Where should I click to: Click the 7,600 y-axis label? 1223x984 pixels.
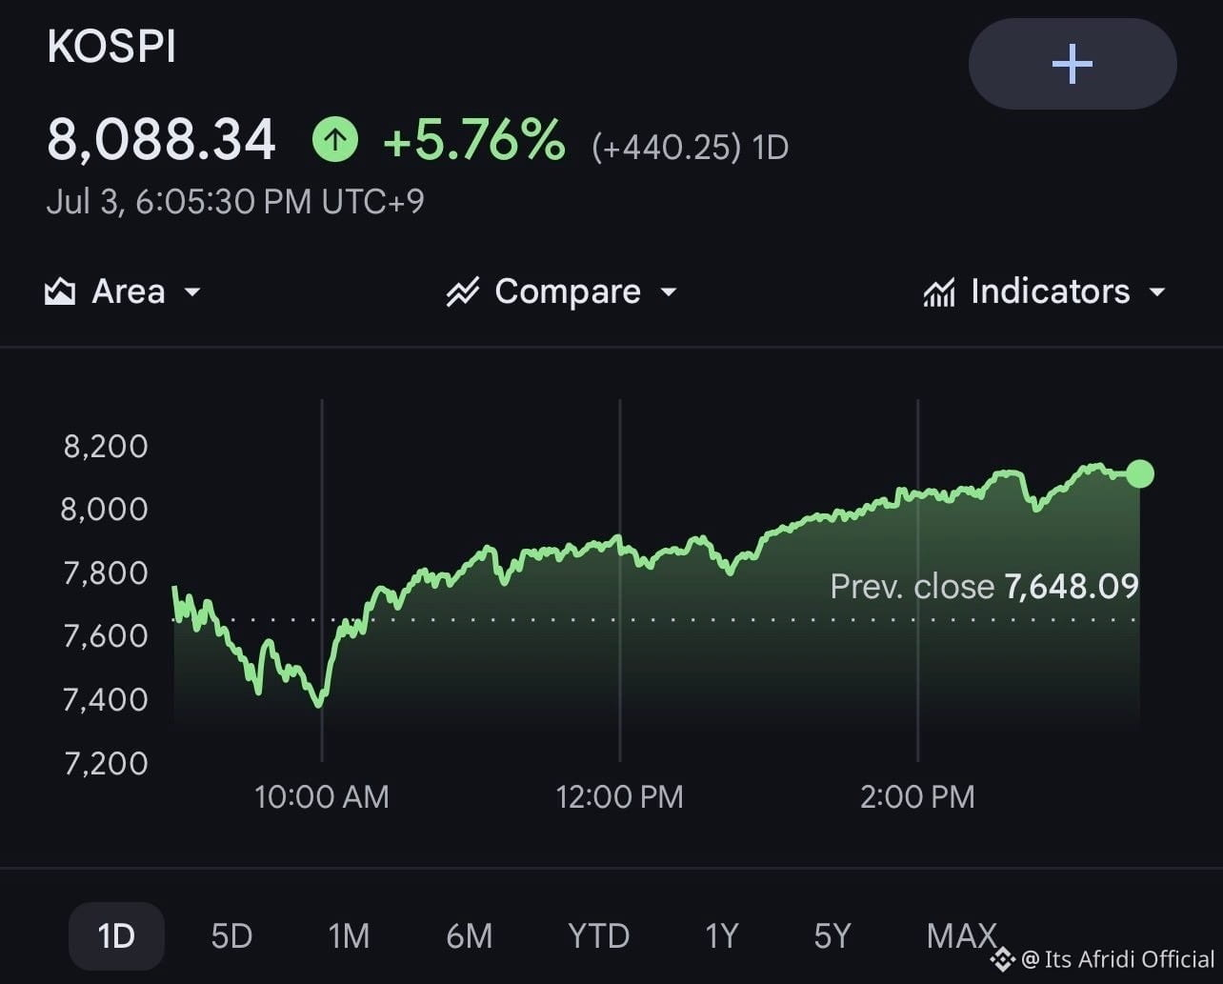(x=106, y=635)
